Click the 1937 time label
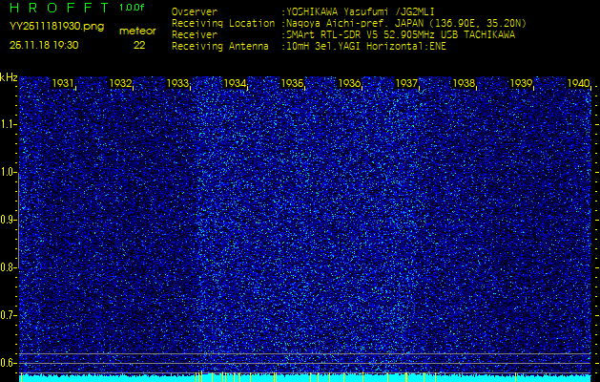600x382 pixels. tap(406, 83)
